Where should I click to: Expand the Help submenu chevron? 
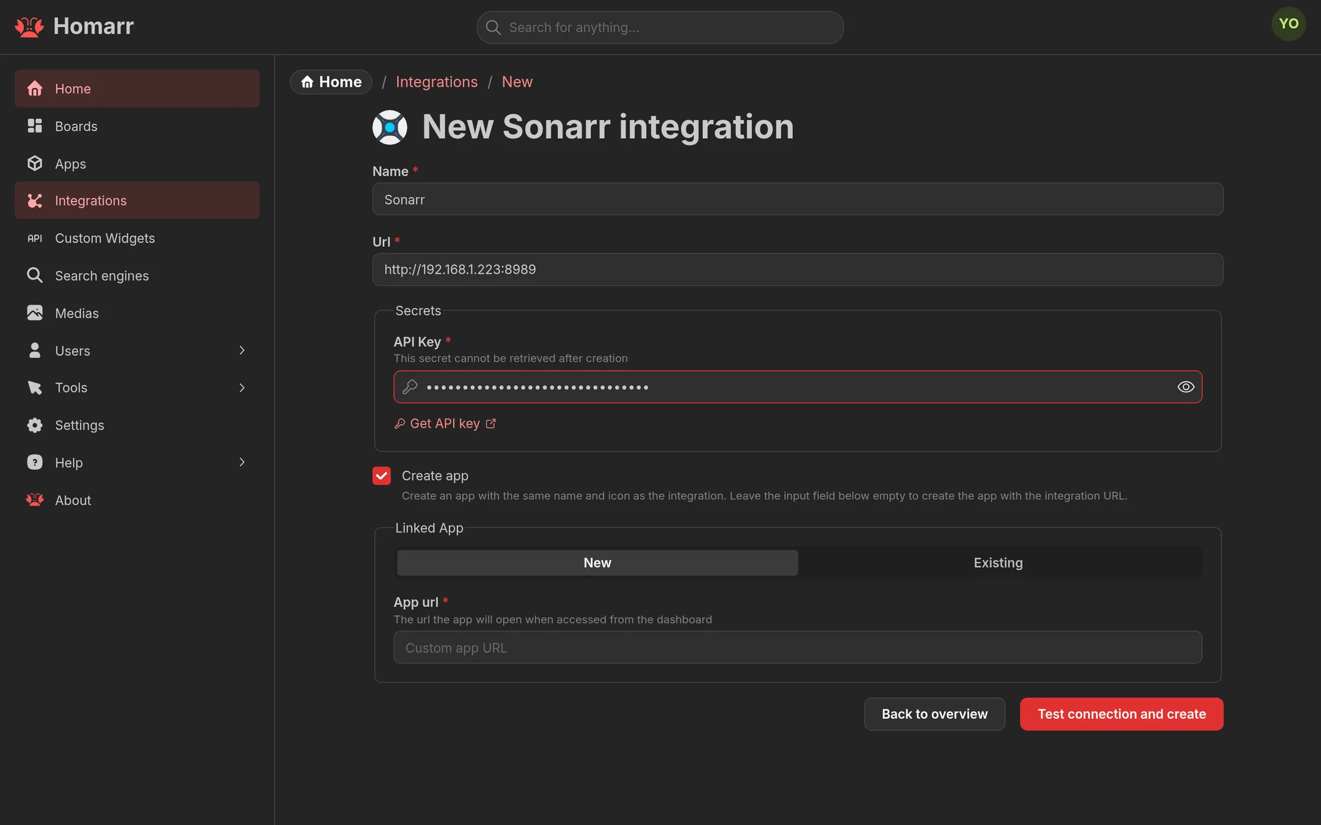[x=242, y=462]
